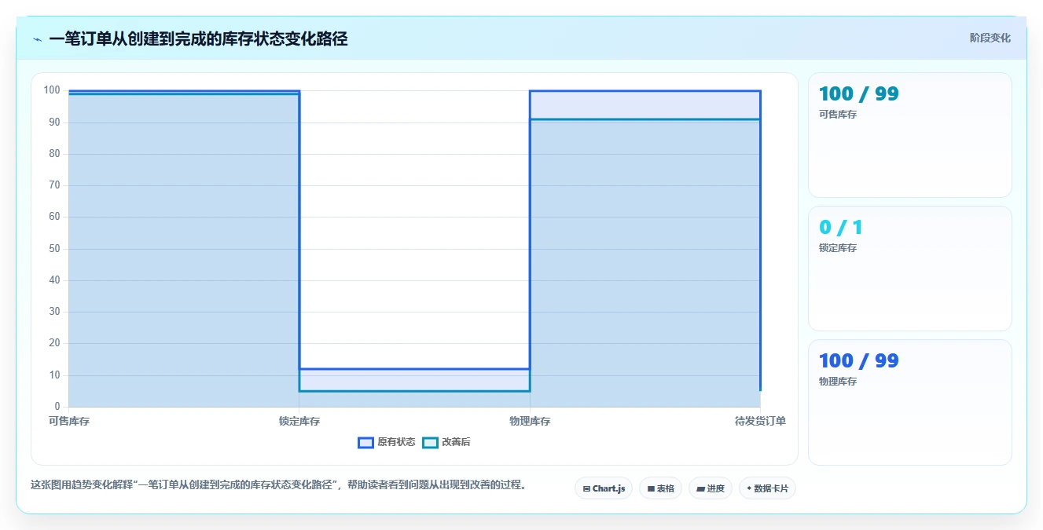The height and width of the screenshot is (530, 1043).
Task: Click the 表格 tag icon
Action: [x=651, y=488]
